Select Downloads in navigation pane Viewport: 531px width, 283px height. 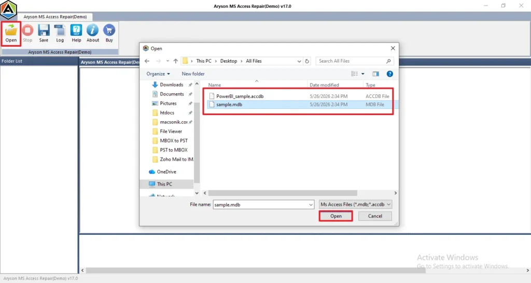[x=171, y=84]
